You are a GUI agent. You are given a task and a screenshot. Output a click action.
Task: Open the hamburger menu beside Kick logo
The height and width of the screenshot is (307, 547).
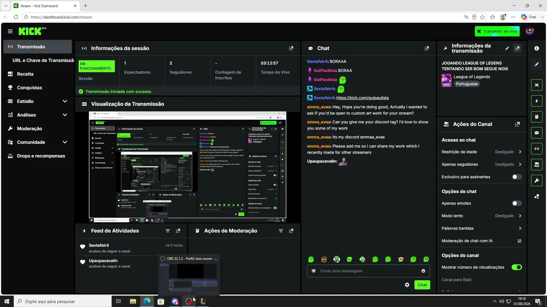10,31
